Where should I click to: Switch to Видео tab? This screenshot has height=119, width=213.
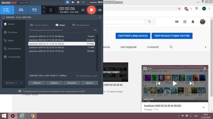[61, 25]
